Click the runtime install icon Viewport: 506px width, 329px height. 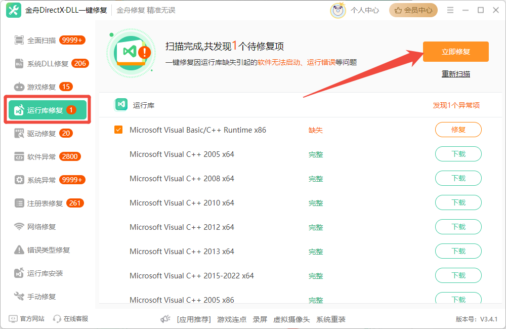(19, 273)
